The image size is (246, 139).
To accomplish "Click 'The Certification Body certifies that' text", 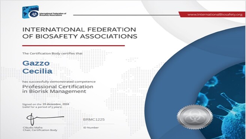I will tap(52, 53).
